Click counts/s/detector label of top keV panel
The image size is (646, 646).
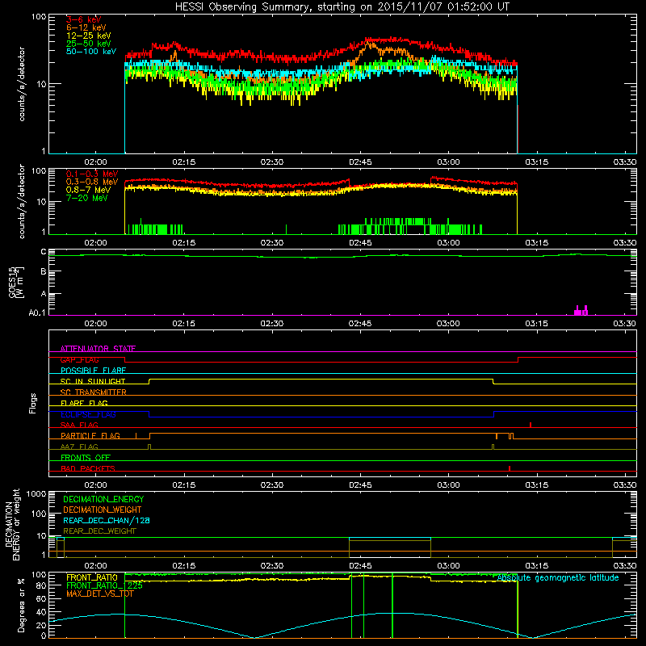click(x=22, y=84)
